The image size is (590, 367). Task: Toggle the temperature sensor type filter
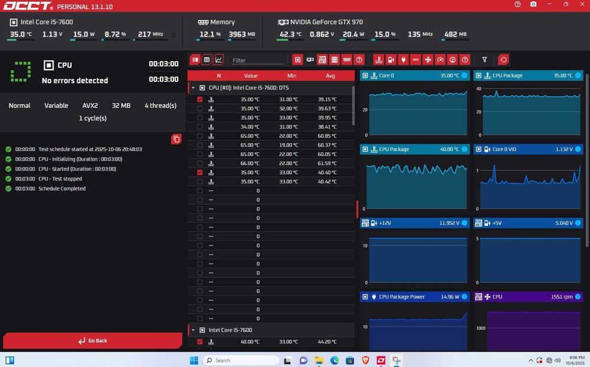379,60
